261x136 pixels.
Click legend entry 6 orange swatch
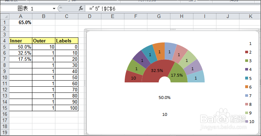tap(247, 87)
